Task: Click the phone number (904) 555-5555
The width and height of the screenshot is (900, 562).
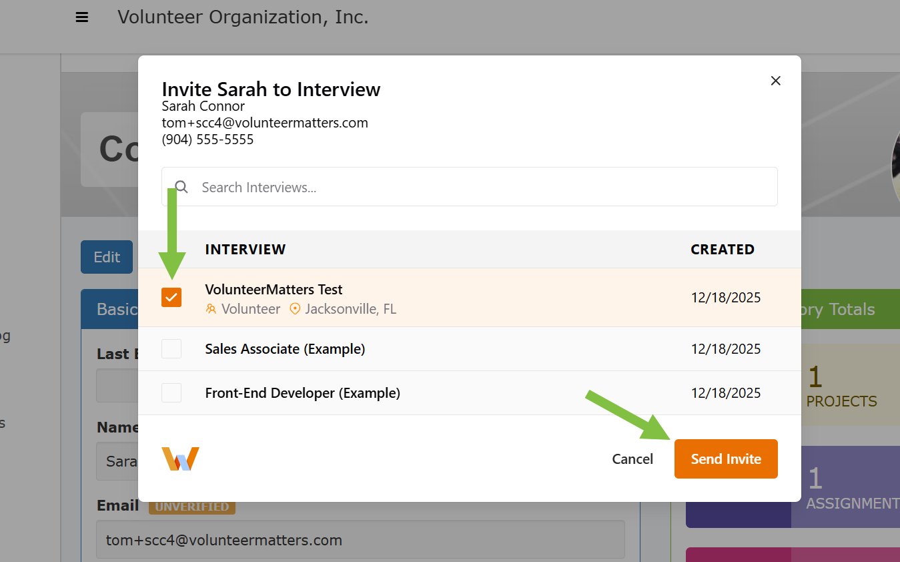Action: [207, 139]
